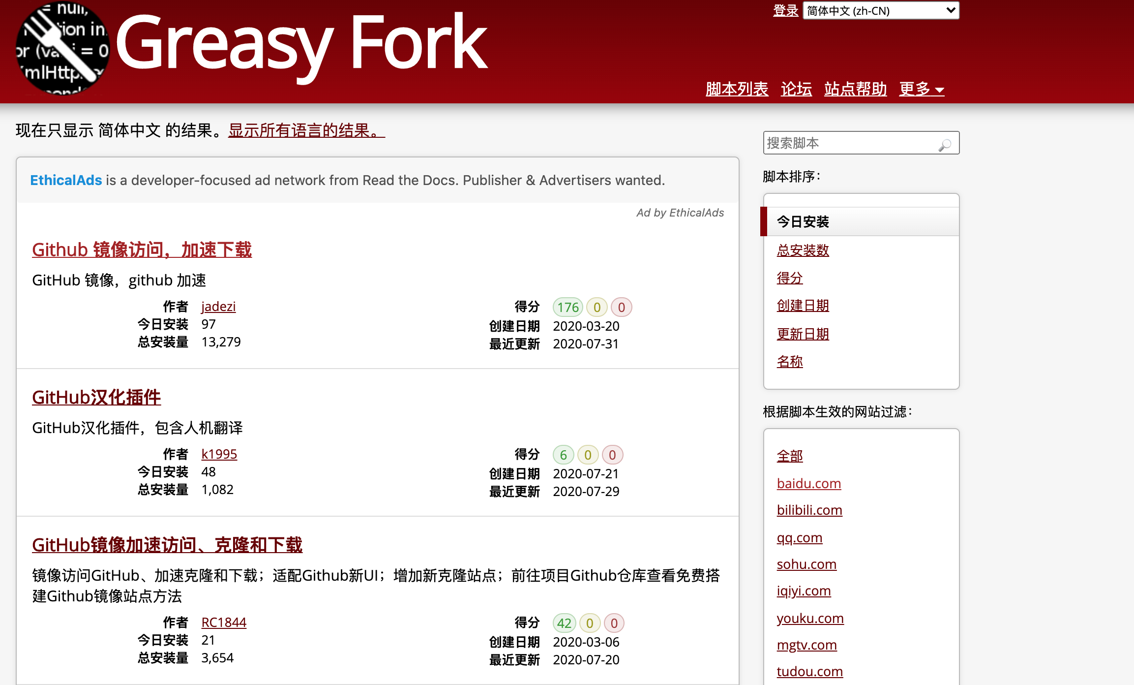Screen dimensions: 1134x685
Task: Go to the 论坛 forum
Action: click(796, 89)
